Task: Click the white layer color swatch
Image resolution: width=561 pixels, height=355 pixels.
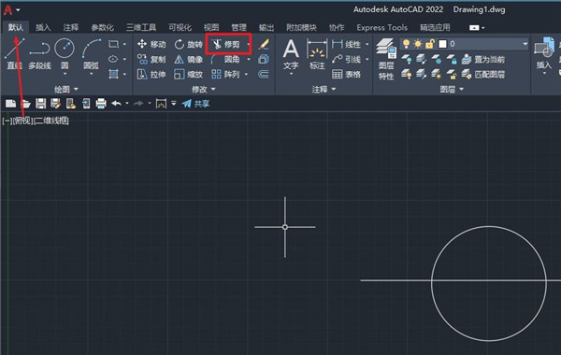Action: coord(442,44)
